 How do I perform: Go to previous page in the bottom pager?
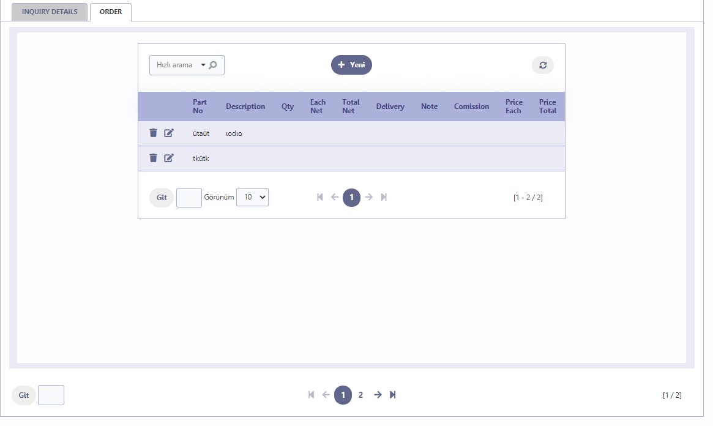326,395
